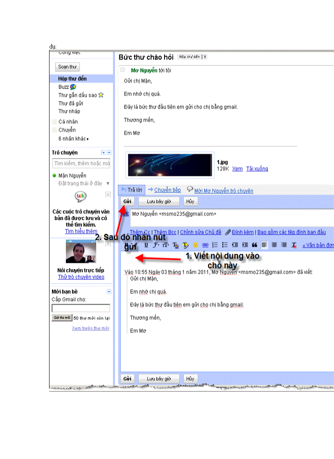Click the blockquote icon in the toolbar
Screen dimensions: 334x459
click(x=255, y=245)
